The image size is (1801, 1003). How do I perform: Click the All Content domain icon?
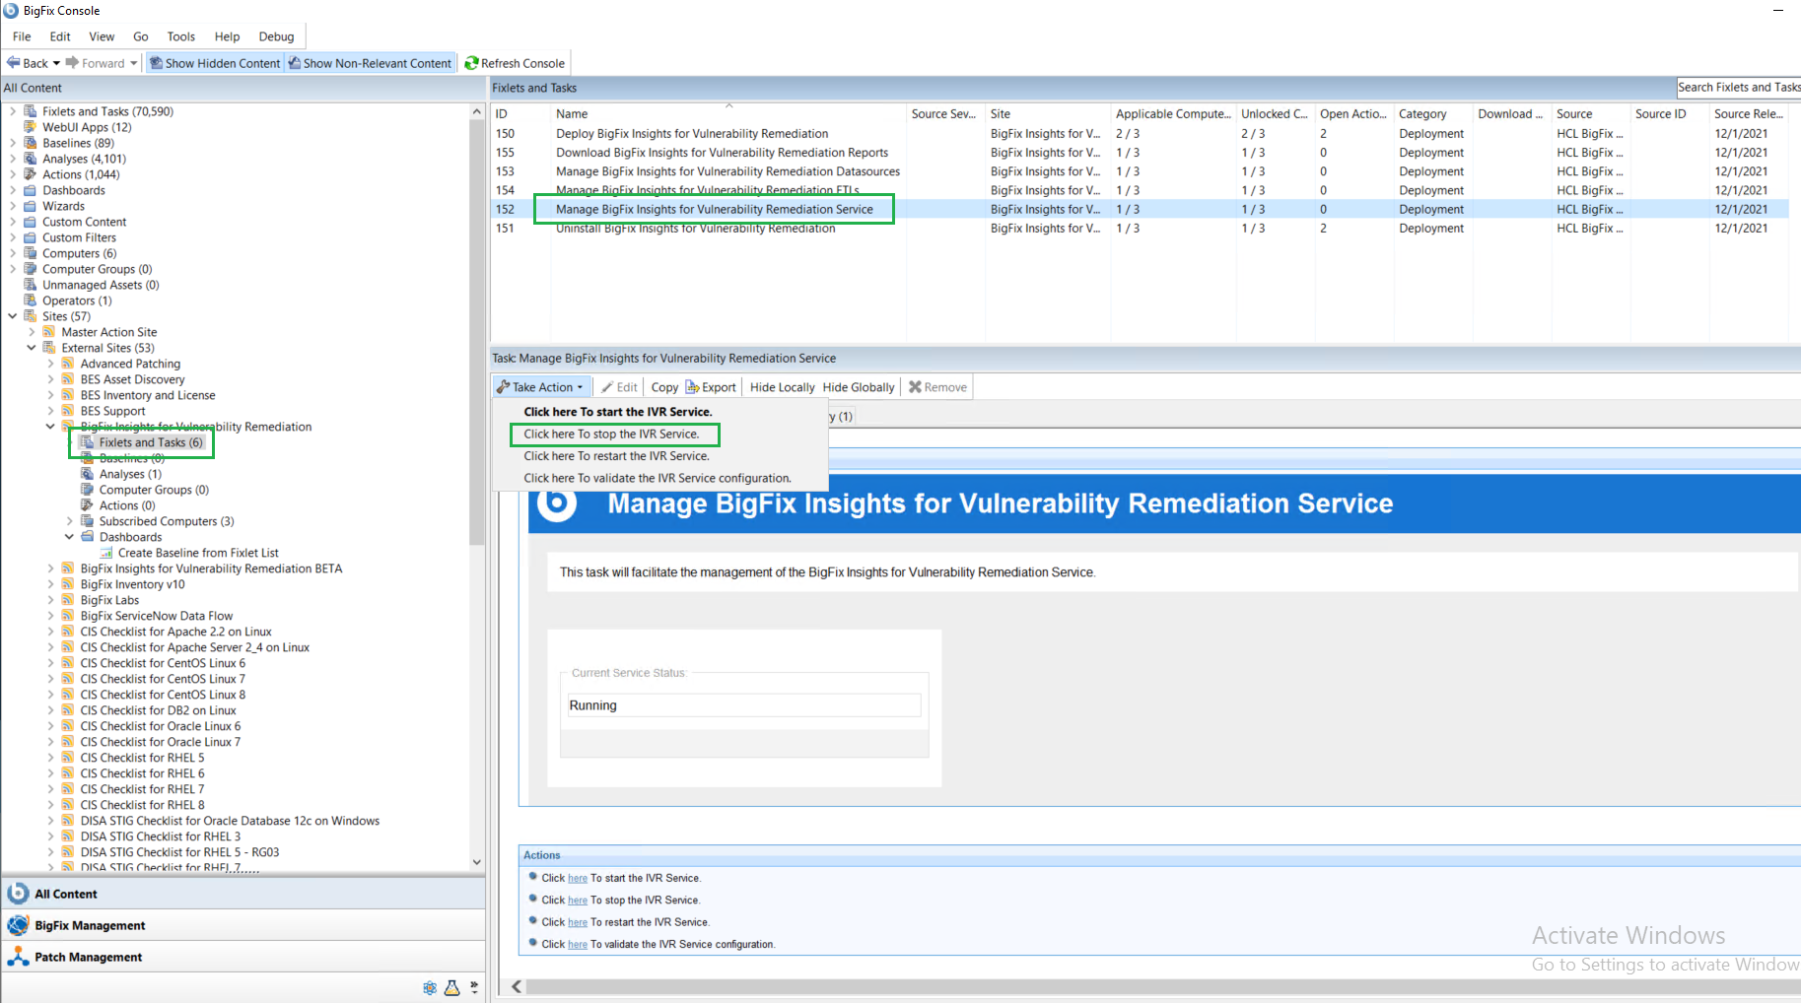[x=18, y=894]
